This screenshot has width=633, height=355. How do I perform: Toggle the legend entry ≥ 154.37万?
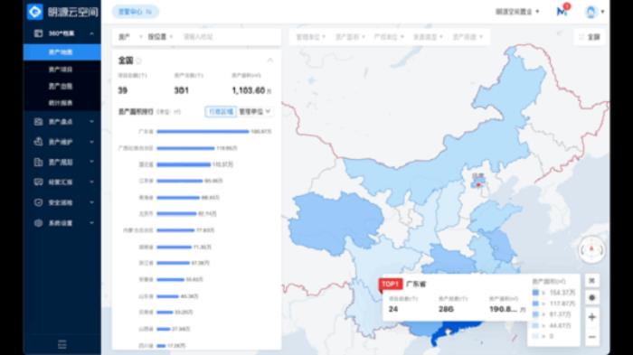point(553,293)
